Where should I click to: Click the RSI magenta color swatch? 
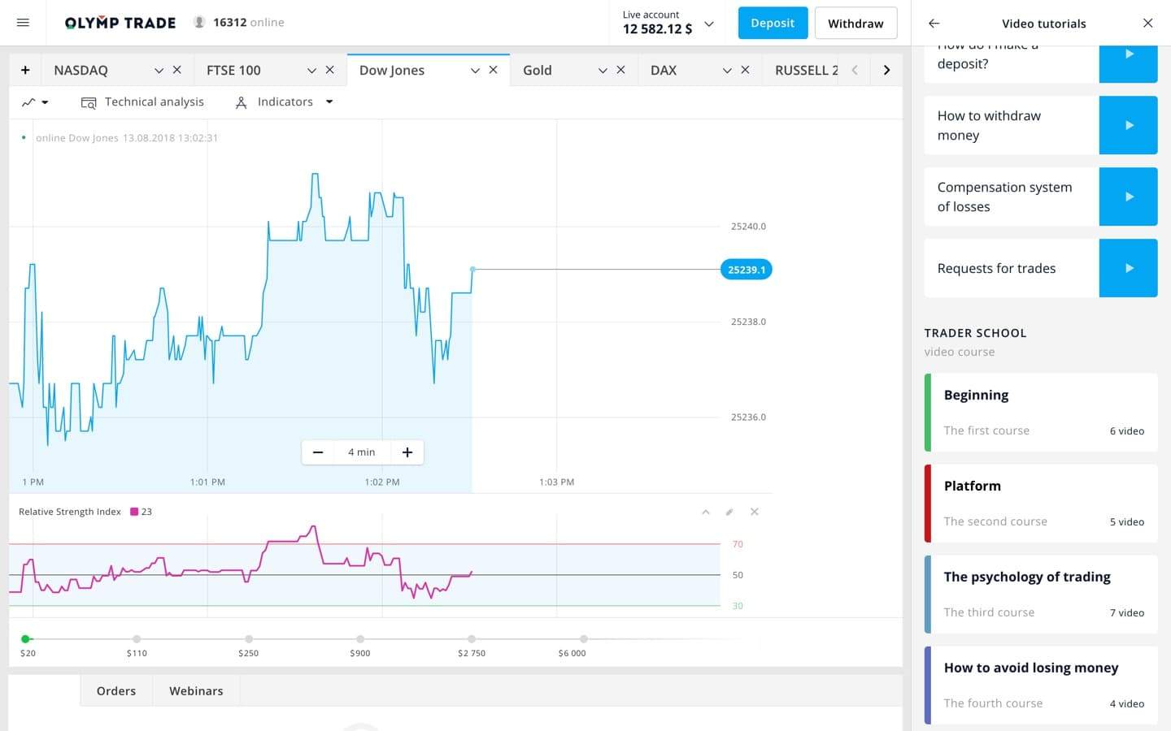pyautogui.click(x=134, y=512)
